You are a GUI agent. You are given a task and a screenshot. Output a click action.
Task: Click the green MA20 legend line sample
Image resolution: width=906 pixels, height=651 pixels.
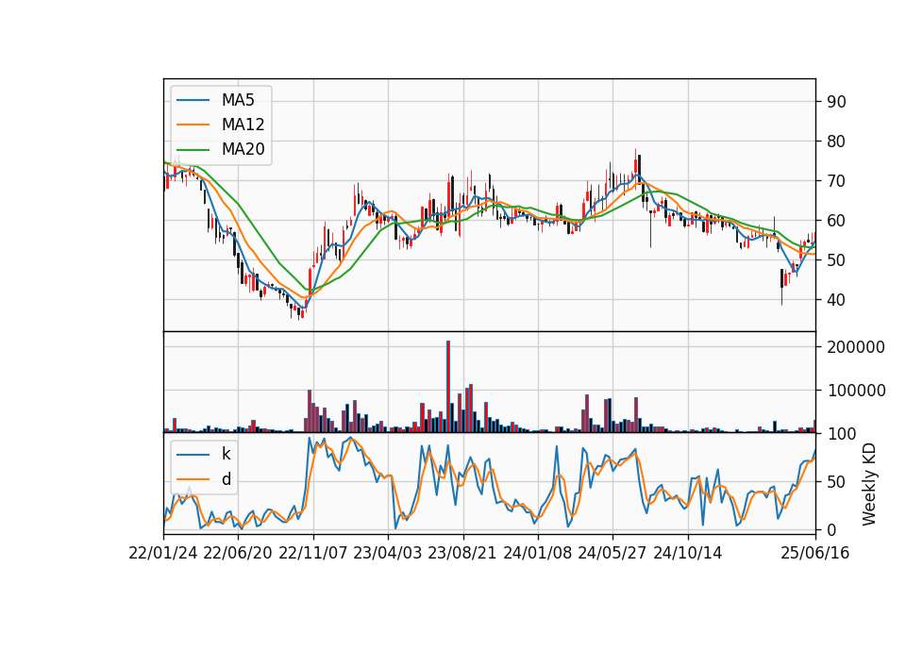coord(193,149)
